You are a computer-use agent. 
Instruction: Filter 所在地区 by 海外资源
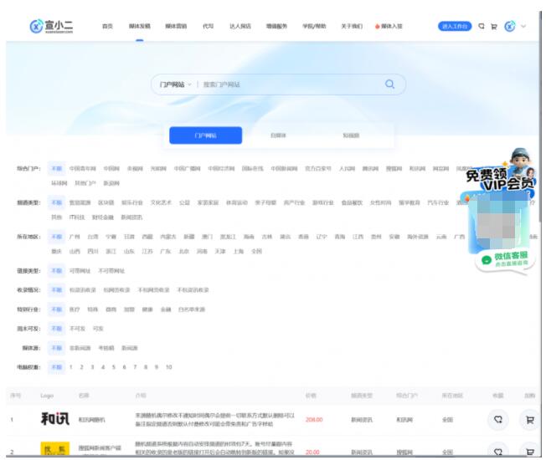coord(418,237)
